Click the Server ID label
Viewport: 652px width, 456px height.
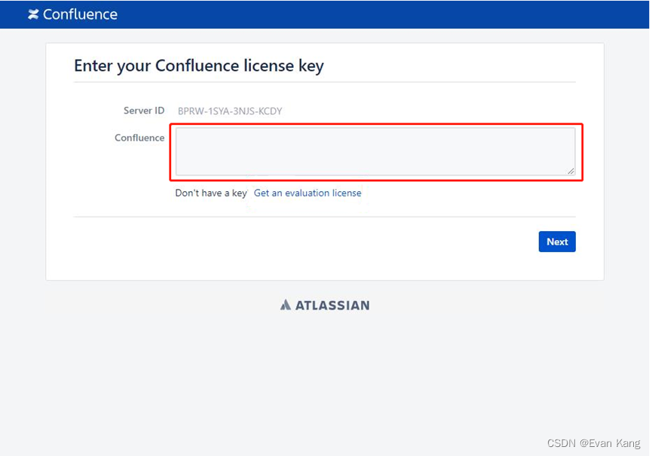143,110
